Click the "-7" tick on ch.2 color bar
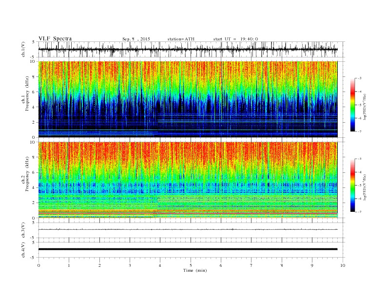The image size is (386, 298). 360,212
